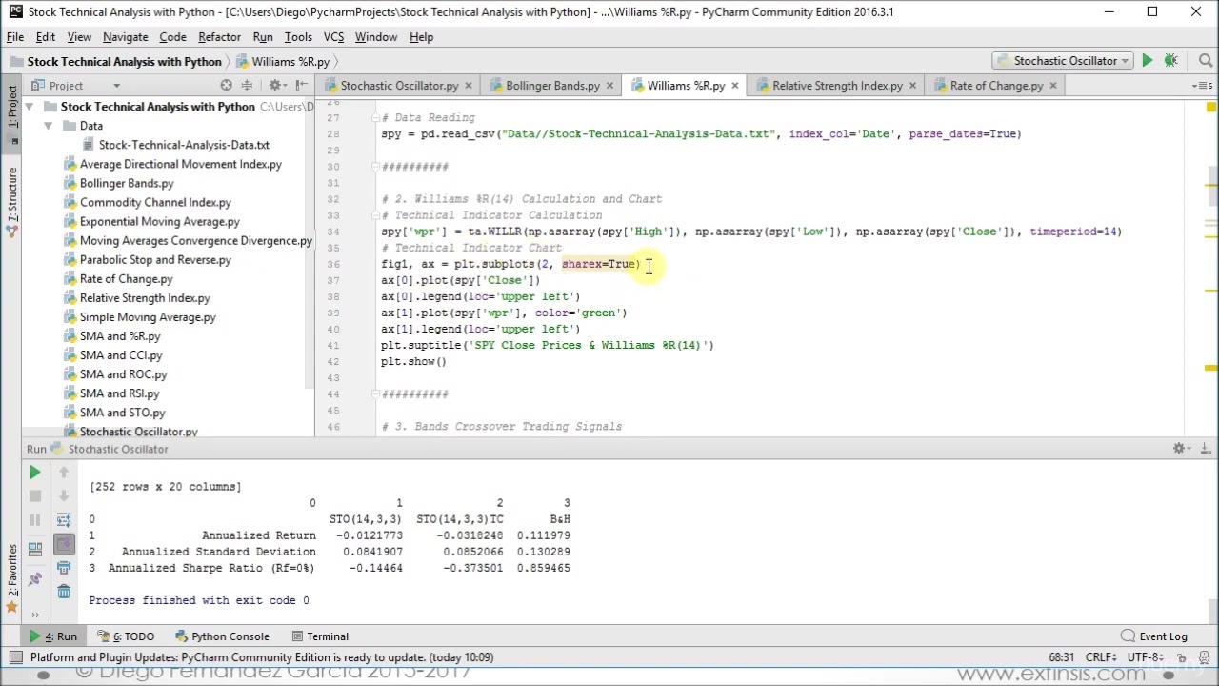Image resolution: width=1219 pixels, height=686 pixels.
Task: Open the Terminal tool window
Action: [x=320, y=636]
